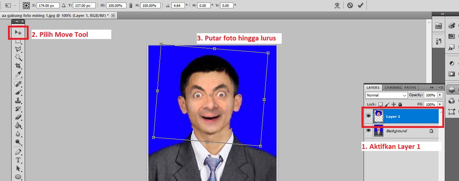Toggle lock image pixels brush icon

387,104
